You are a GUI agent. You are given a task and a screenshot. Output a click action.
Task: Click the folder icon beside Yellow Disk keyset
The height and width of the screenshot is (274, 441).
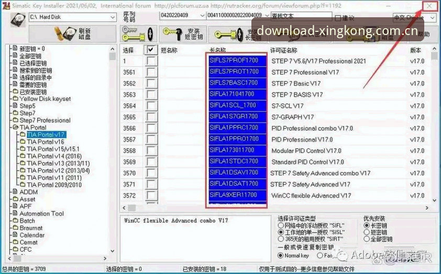15,98
